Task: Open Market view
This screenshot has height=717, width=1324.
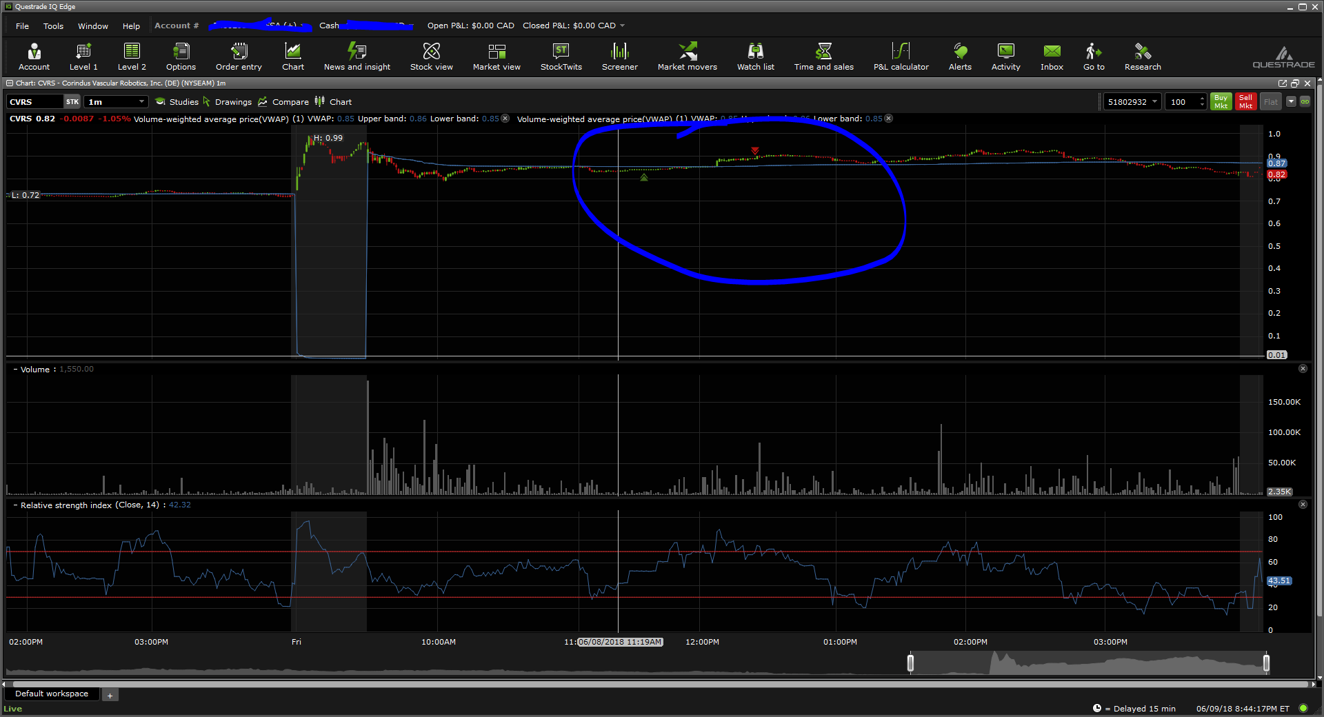Action: click(496, 57)
